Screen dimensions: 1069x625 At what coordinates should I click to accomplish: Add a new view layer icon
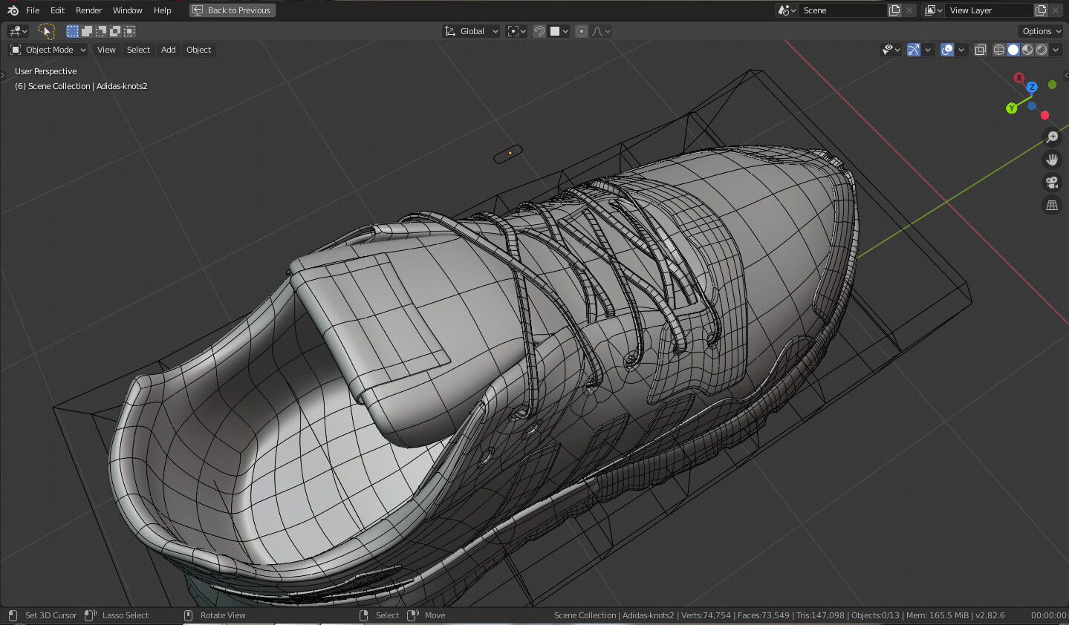[x=1041, y=10]
